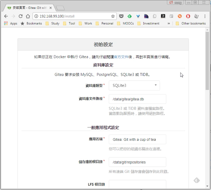
Task: Focus the address bar URL field
Action: click(74, 16)
